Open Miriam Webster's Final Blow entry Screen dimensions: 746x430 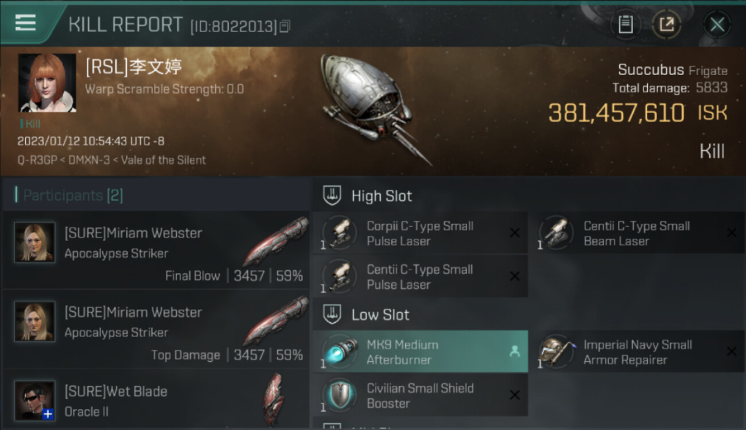[x=156, y=250]
